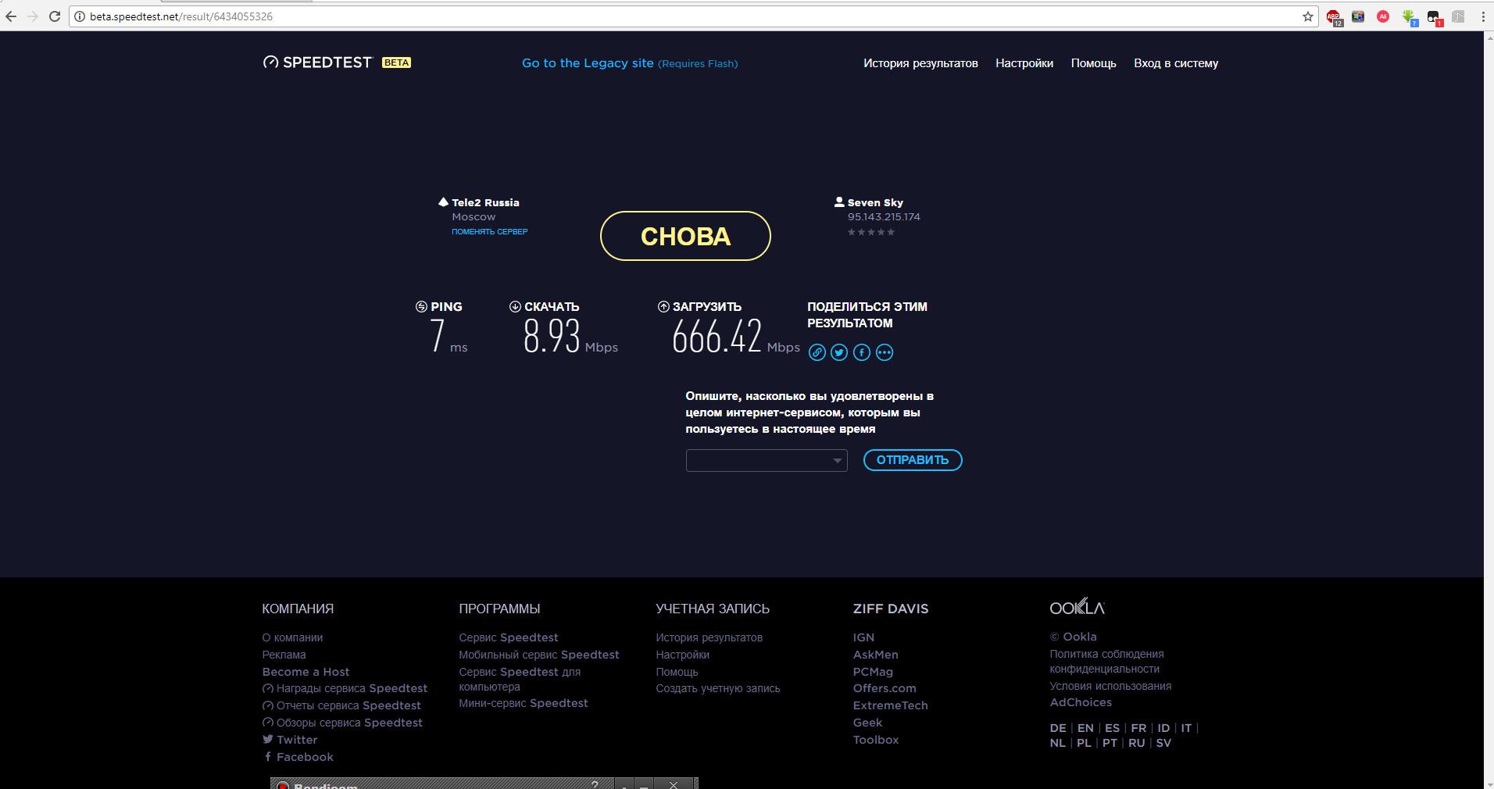Share result on Twitter icon
The width and height of the screenshot is (1494, 789).
839,352
